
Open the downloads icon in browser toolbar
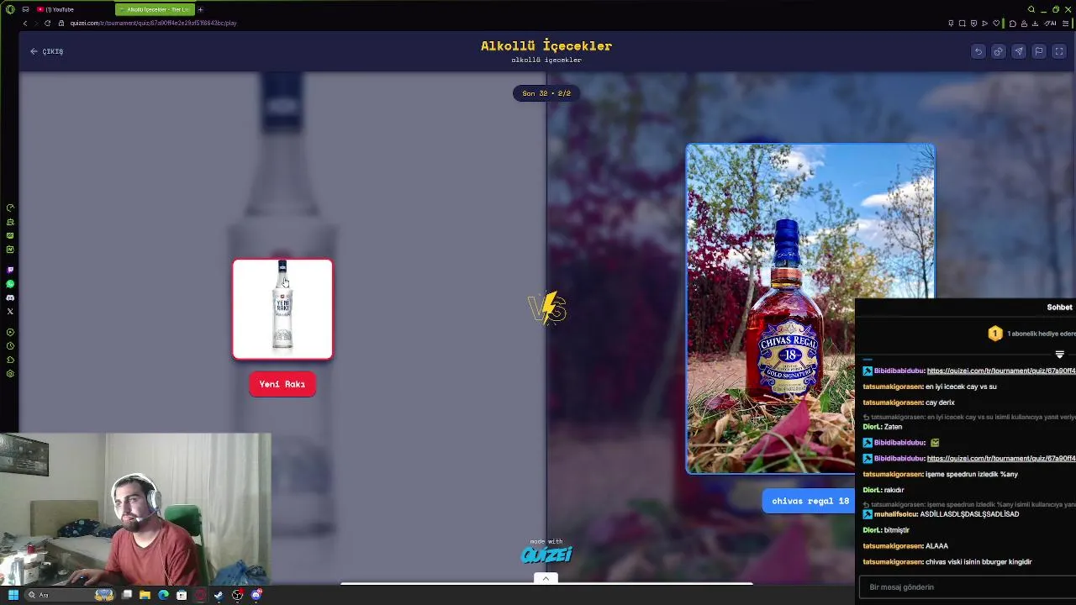pyautogui.click(x=1035, y=24)
